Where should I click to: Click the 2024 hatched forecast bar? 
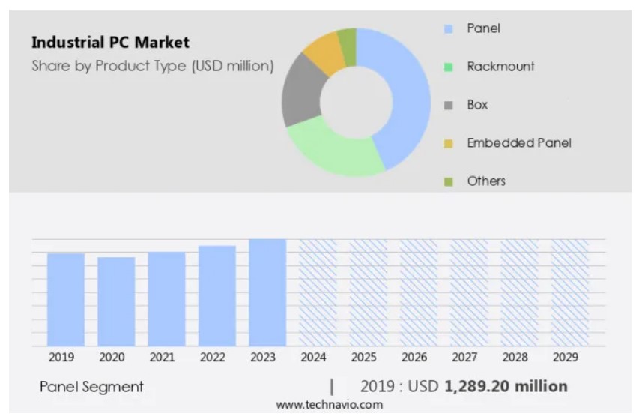[318, 292]
